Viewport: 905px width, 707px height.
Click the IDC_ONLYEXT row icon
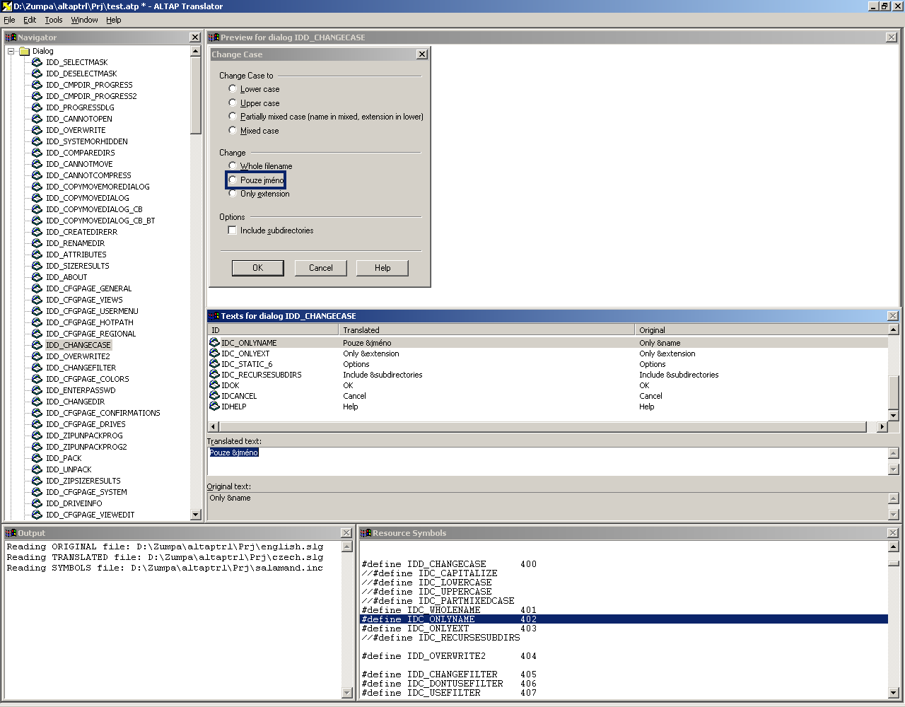(214, 353)
